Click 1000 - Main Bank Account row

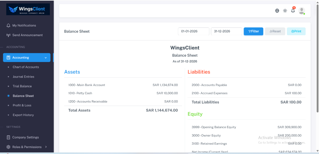[x=123, y=85]
